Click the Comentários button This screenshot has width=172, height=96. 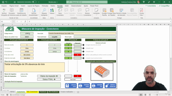[151, 6]
